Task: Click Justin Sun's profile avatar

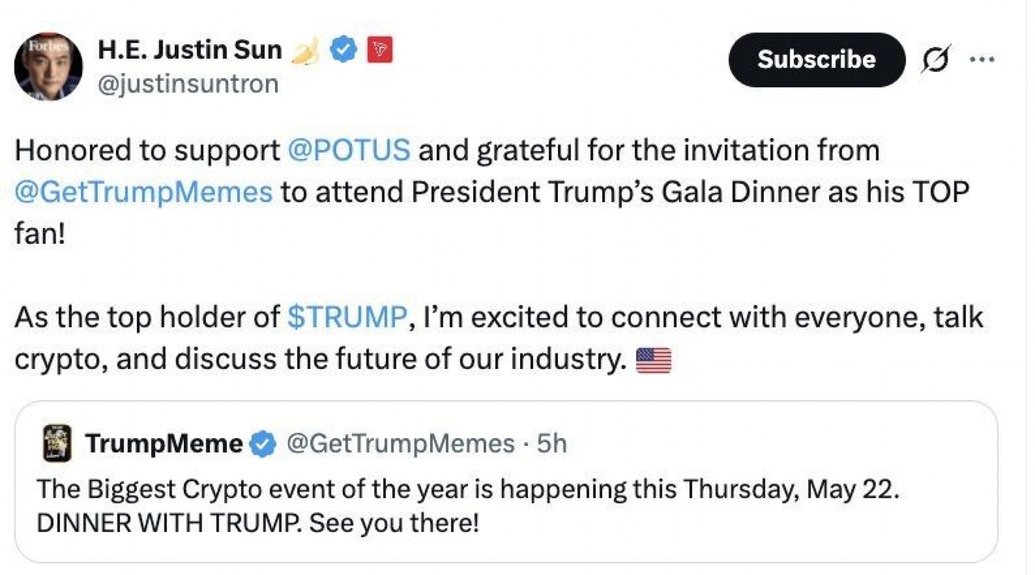Action: pyautogui.click(x=49, y=66)
